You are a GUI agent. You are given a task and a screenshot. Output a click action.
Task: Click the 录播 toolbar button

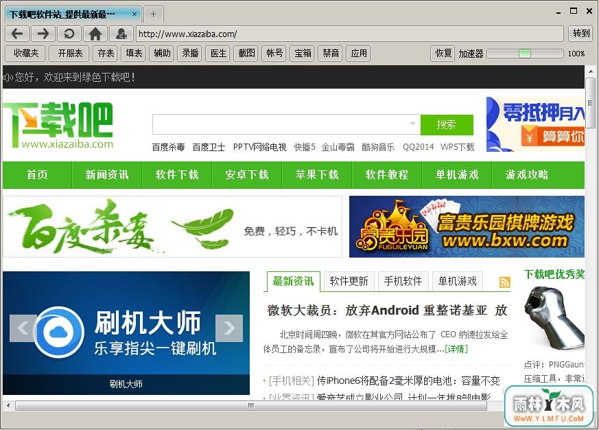click(x=190, y=53)
